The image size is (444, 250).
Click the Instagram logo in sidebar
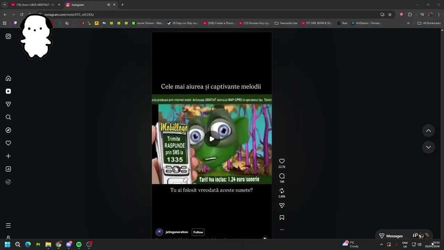click(8, 36)
